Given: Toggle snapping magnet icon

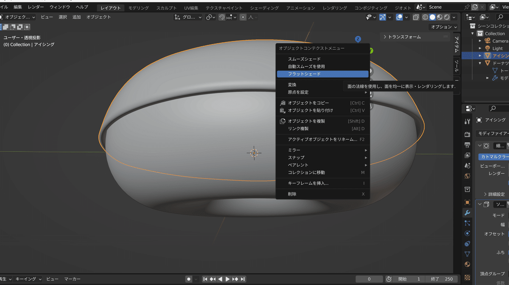Looking at the screenshot, I should 222,17.
